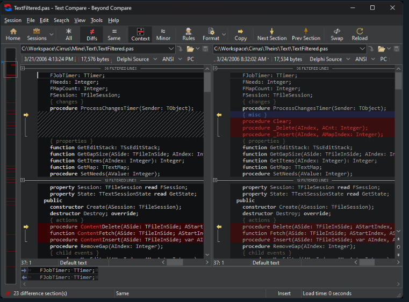Click the difference overview thumbnail strip
This screenshot has width=409, height=302.
tap(10, 161)
